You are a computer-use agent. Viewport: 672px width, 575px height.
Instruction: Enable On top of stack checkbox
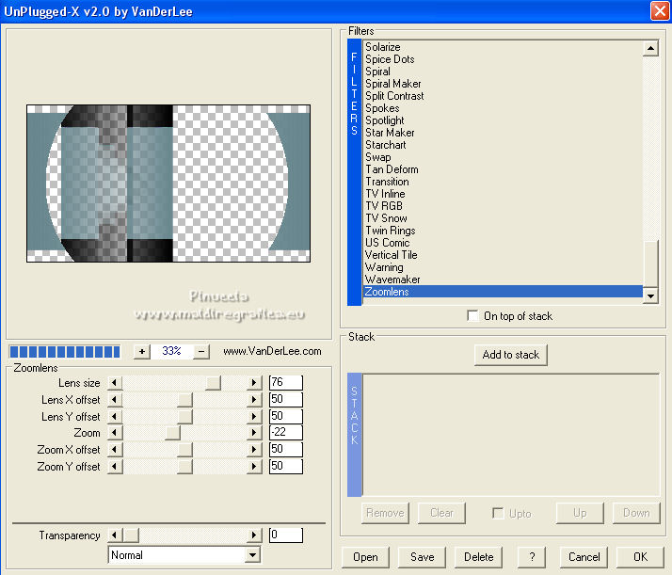(472, 316)
